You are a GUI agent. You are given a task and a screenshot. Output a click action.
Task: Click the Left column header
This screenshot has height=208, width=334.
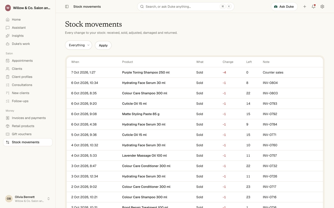click(x=249, y=62)
